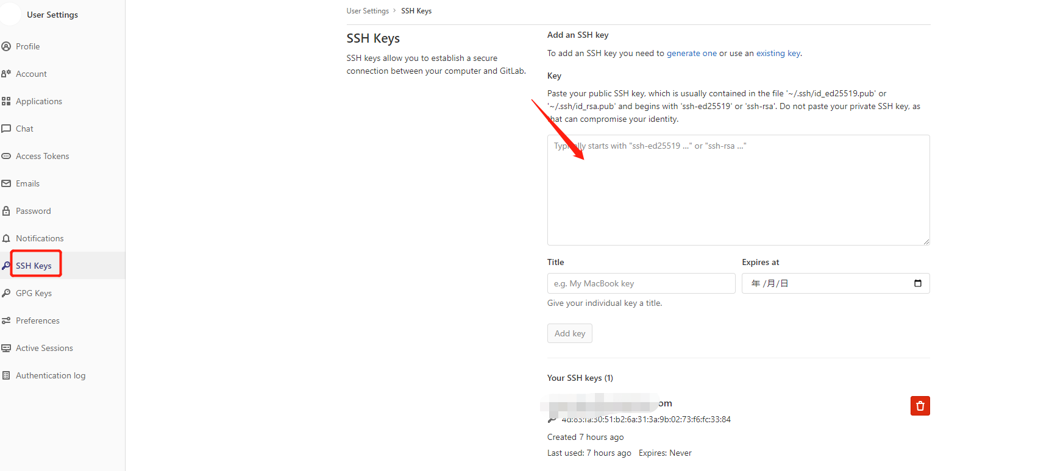
Task: Delete the SSH key with trash icon
Action: 920,406
